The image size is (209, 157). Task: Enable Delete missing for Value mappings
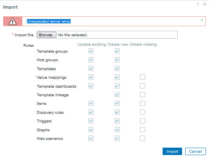142,77
